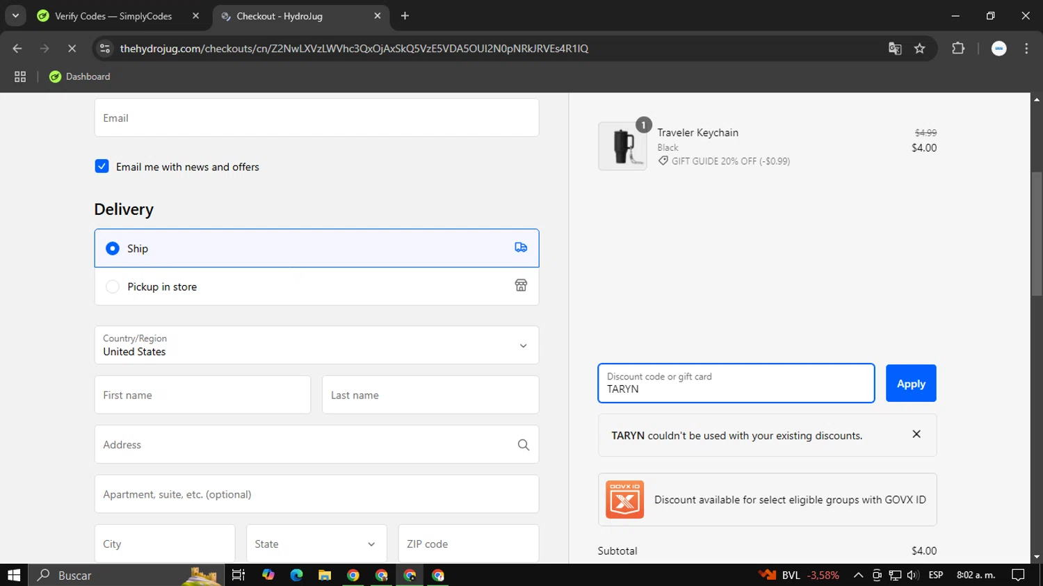Click the ZIP code field
This screenshot has height=586, width=1043.
469,544
